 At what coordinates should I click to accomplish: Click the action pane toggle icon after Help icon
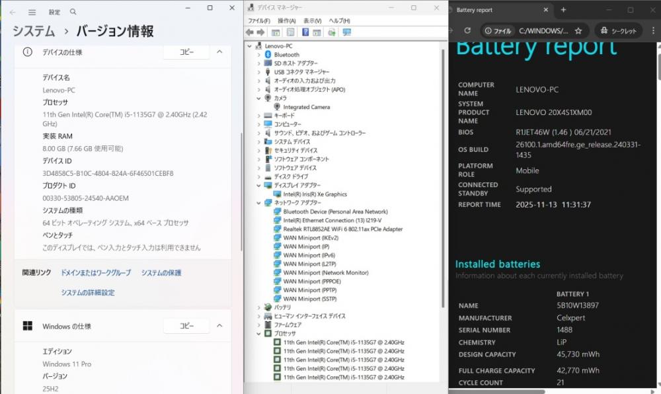tap(317, 32)
